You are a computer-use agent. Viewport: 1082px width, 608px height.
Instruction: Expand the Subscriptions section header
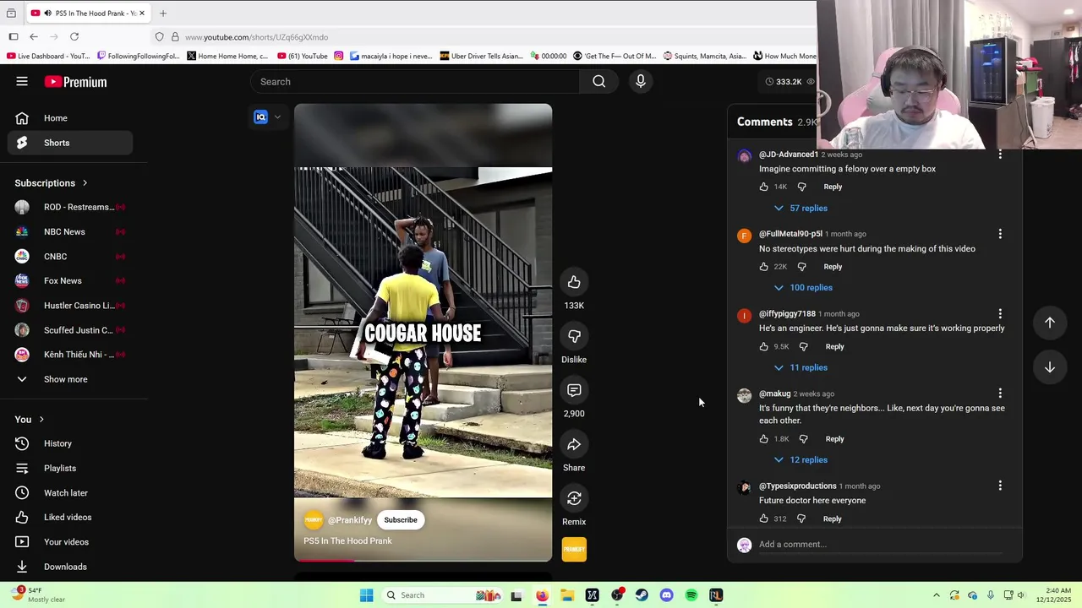[x=51, y=183]
